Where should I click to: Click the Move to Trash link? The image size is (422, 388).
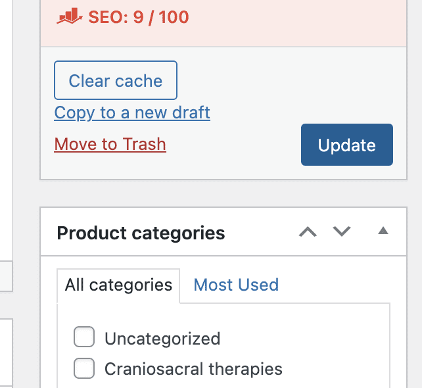click(x=110, y=144)
